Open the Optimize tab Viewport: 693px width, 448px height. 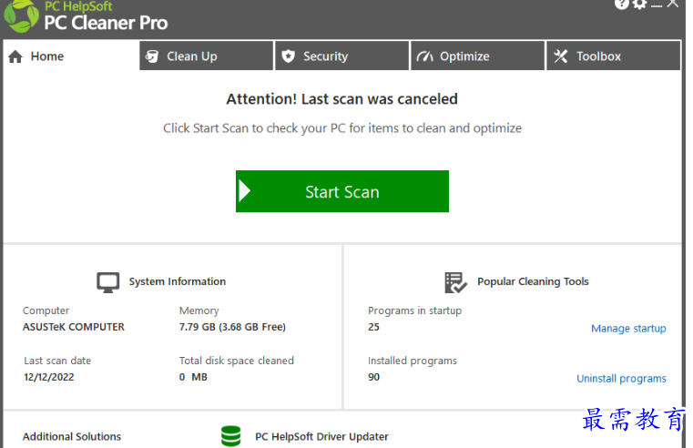(478, 56)
